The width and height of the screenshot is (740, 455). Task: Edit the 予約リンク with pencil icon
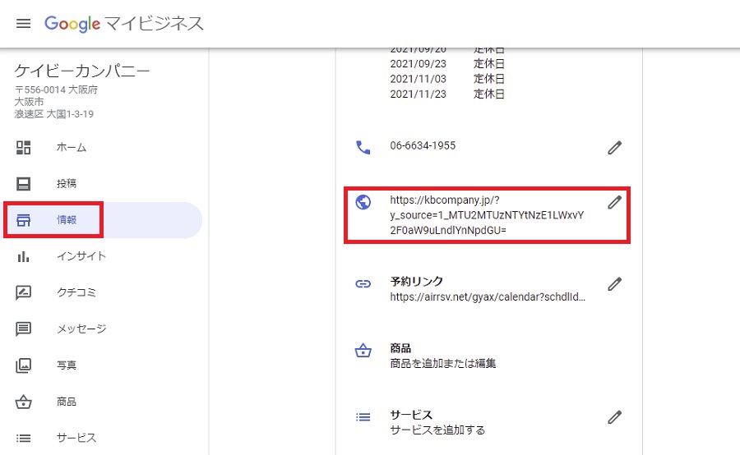(x=614, y=284)
